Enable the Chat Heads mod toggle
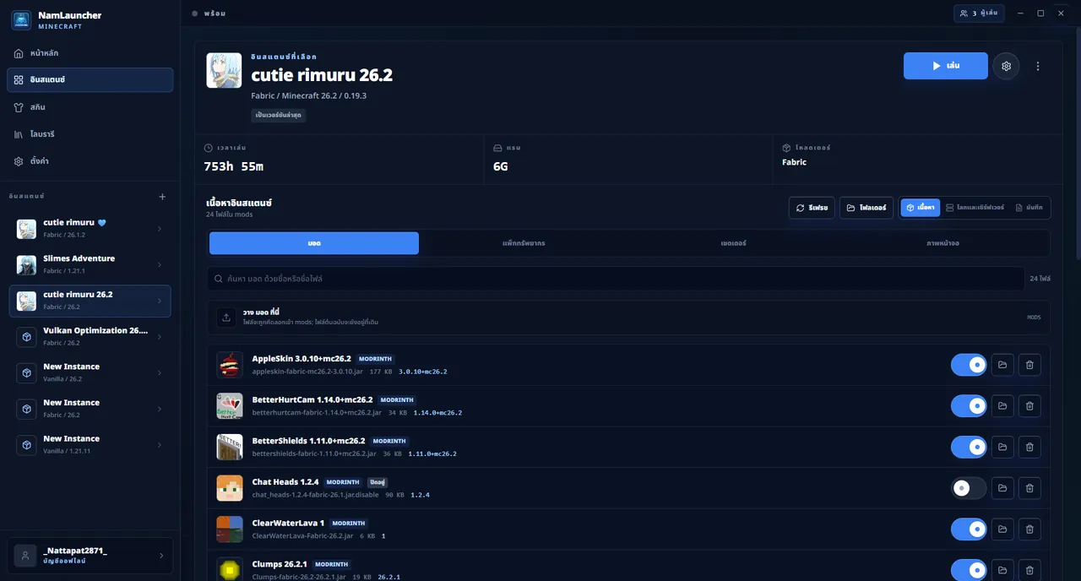 point(969,488)
